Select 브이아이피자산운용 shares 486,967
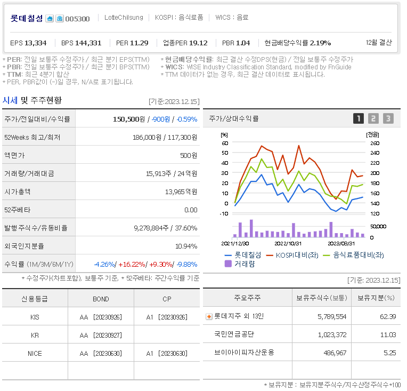The height and width of the screenshot is (391, 407). pyautogui.click(x=335, y=353)
